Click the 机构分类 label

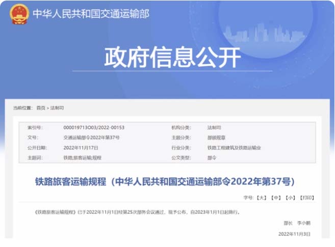tap(181, 127)
